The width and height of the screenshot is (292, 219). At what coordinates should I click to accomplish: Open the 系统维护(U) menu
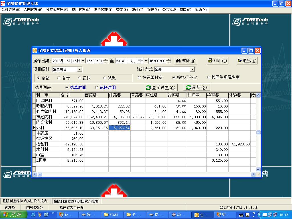(11, 10)
